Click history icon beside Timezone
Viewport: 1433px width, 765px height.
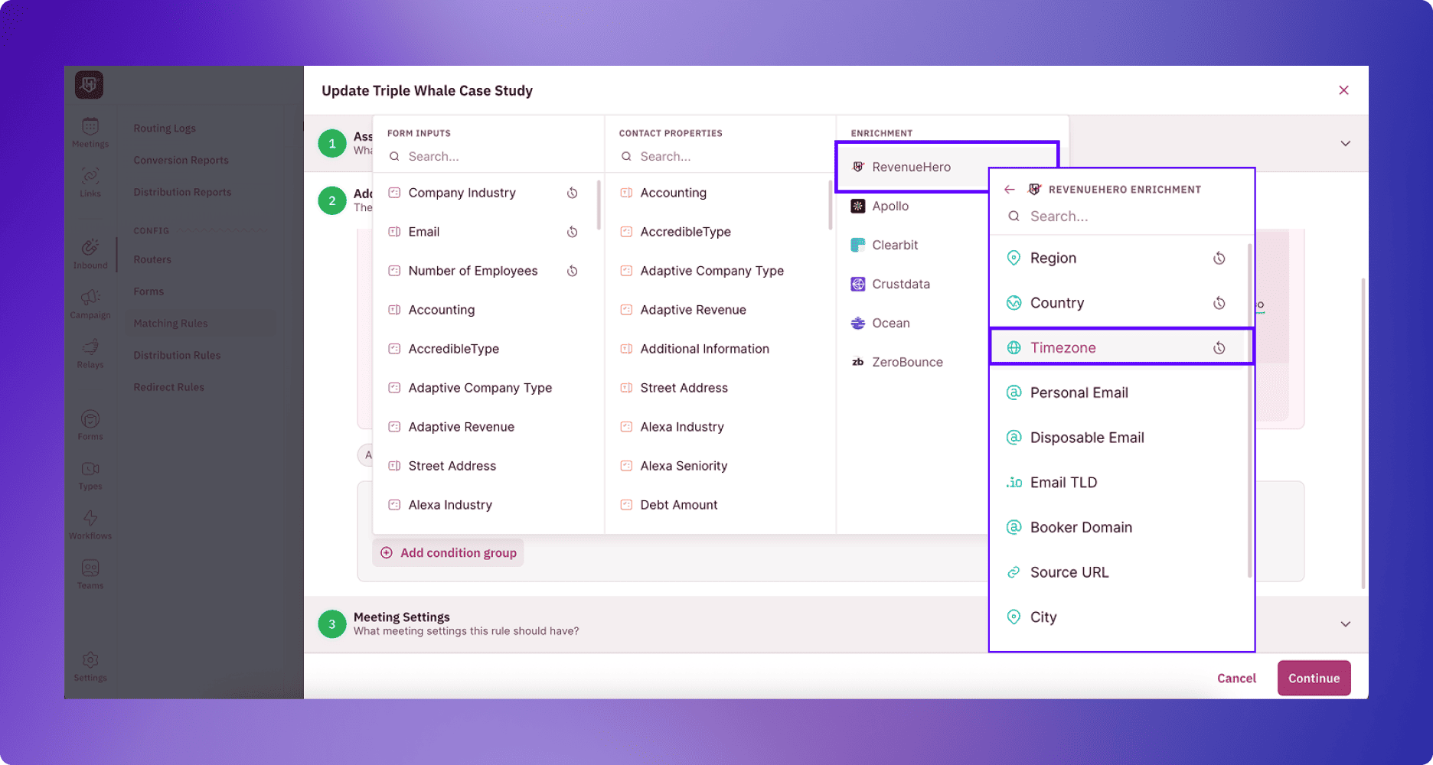[x=1219, y=348]
